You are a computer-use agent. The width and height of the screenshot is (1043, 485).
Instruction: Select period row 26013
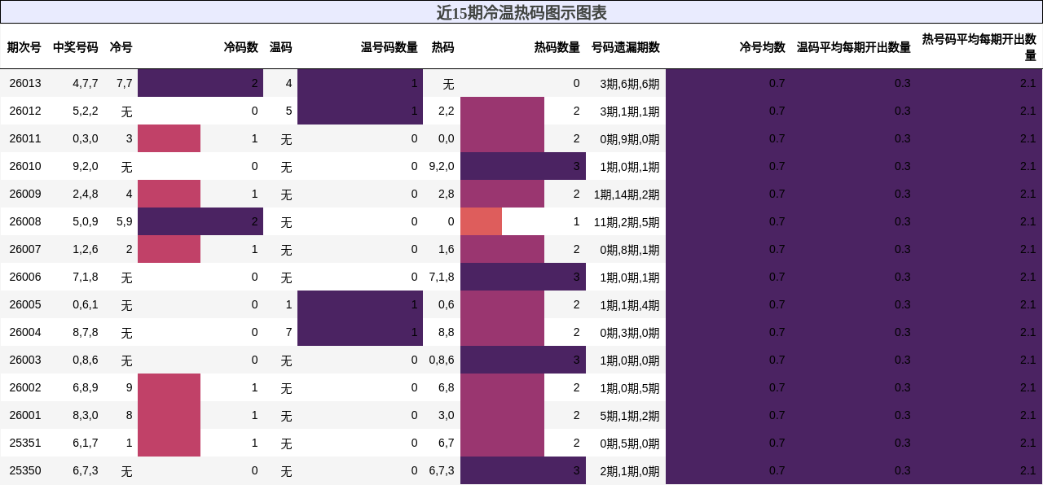pos(24,83)
